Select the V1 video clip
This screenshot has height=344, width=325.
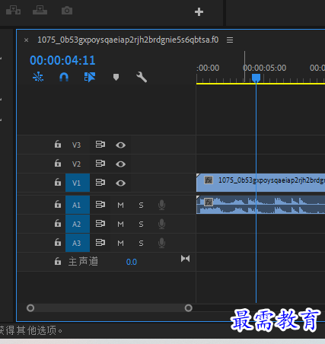tap(260, 183)
